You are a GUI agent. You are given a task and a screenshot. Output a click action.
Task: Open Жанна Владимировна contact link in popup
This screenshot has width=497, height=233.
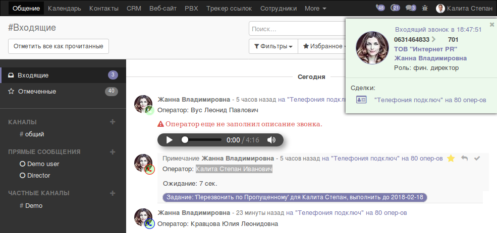[430, 58]
